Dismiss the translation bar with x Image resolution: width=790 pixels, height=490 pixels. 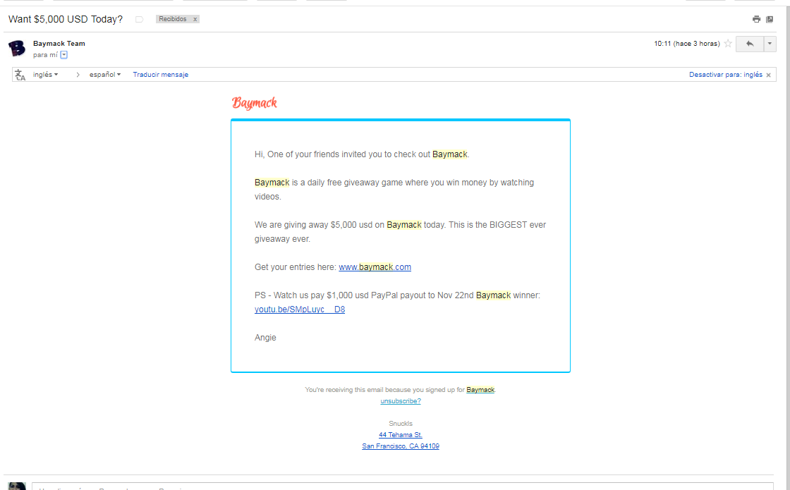point(768,75)
